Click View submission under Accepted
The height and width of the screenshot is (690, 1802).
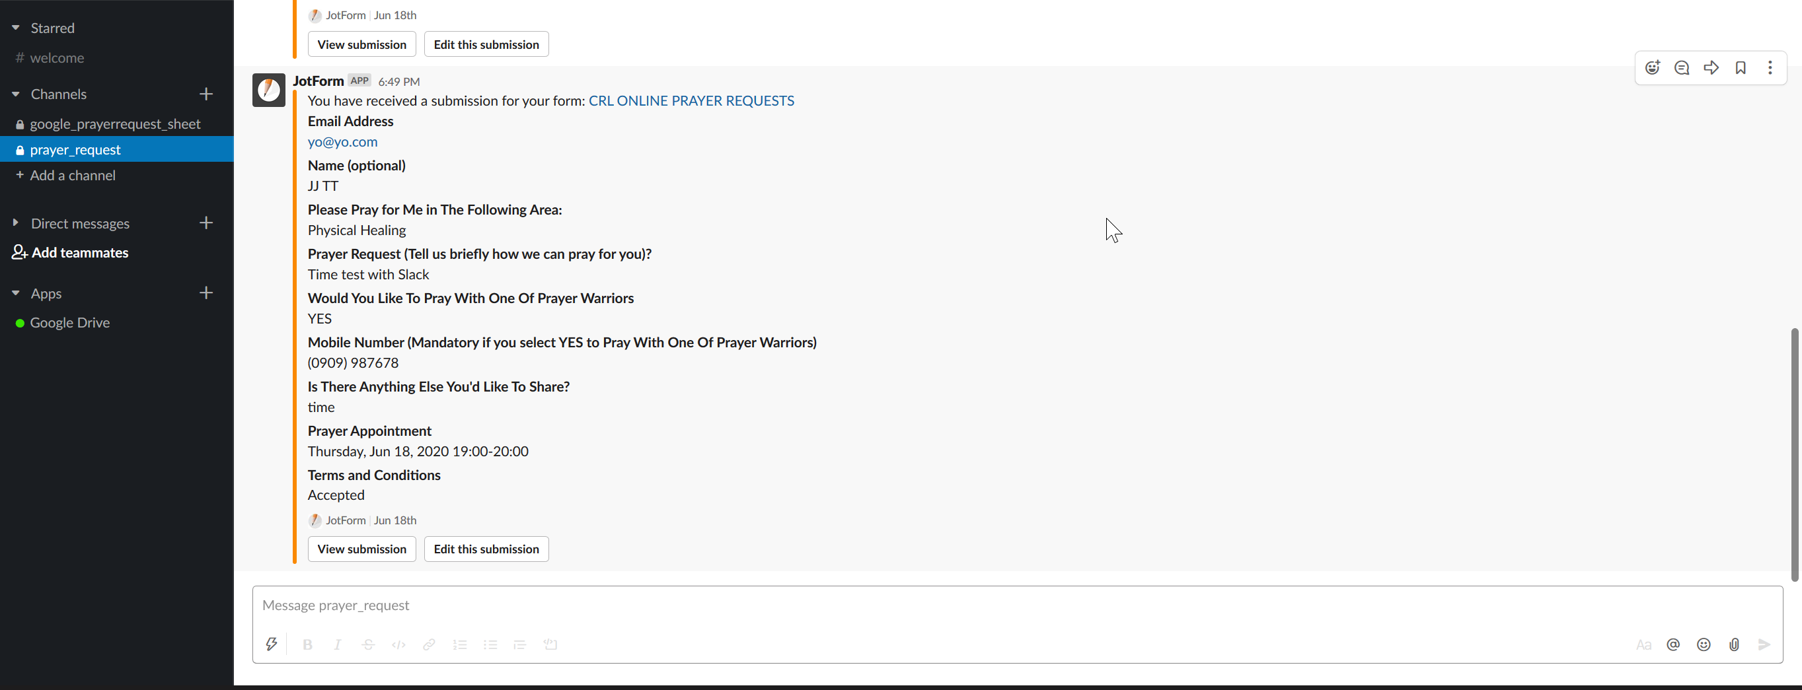(x=361, y=549)
